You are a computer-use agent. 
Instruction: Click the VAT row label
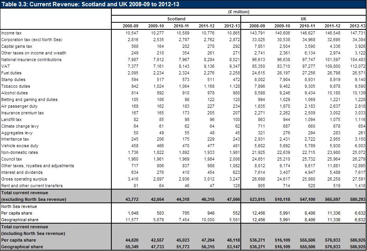click(5, 67)
